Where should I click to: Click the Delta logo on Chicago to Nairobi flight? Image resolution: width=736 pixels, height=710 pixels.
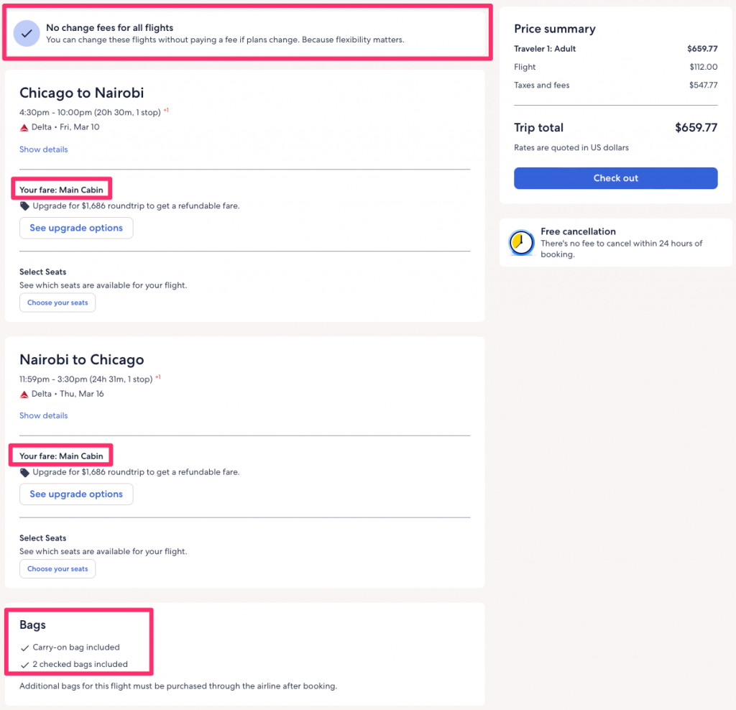point(24,127)
